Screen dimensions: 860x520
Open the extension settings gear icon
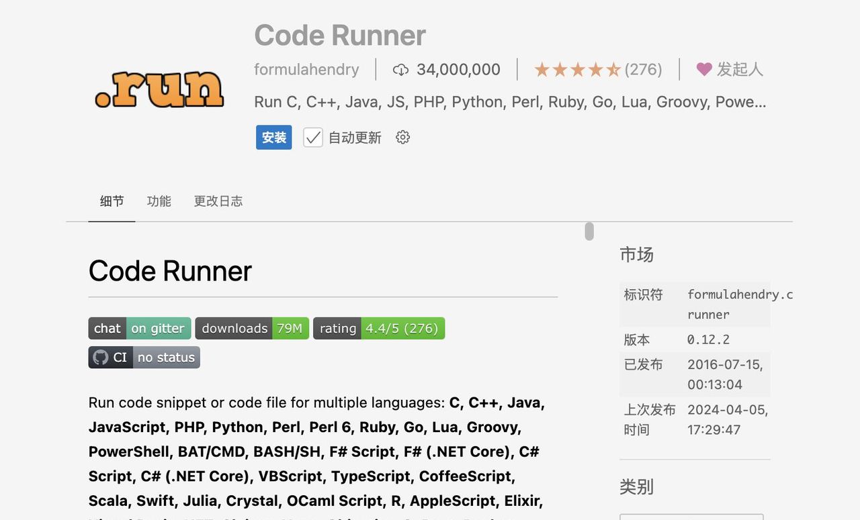(402, 137)
